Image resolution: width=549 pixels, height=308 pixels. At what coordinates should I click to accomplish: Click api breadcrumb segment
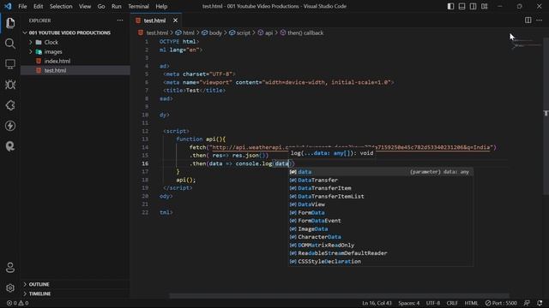coord(265,33)
